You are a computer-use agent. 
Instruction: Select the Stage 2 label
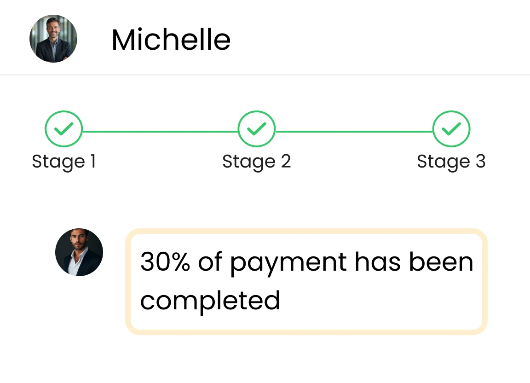(x=256, y=162)
